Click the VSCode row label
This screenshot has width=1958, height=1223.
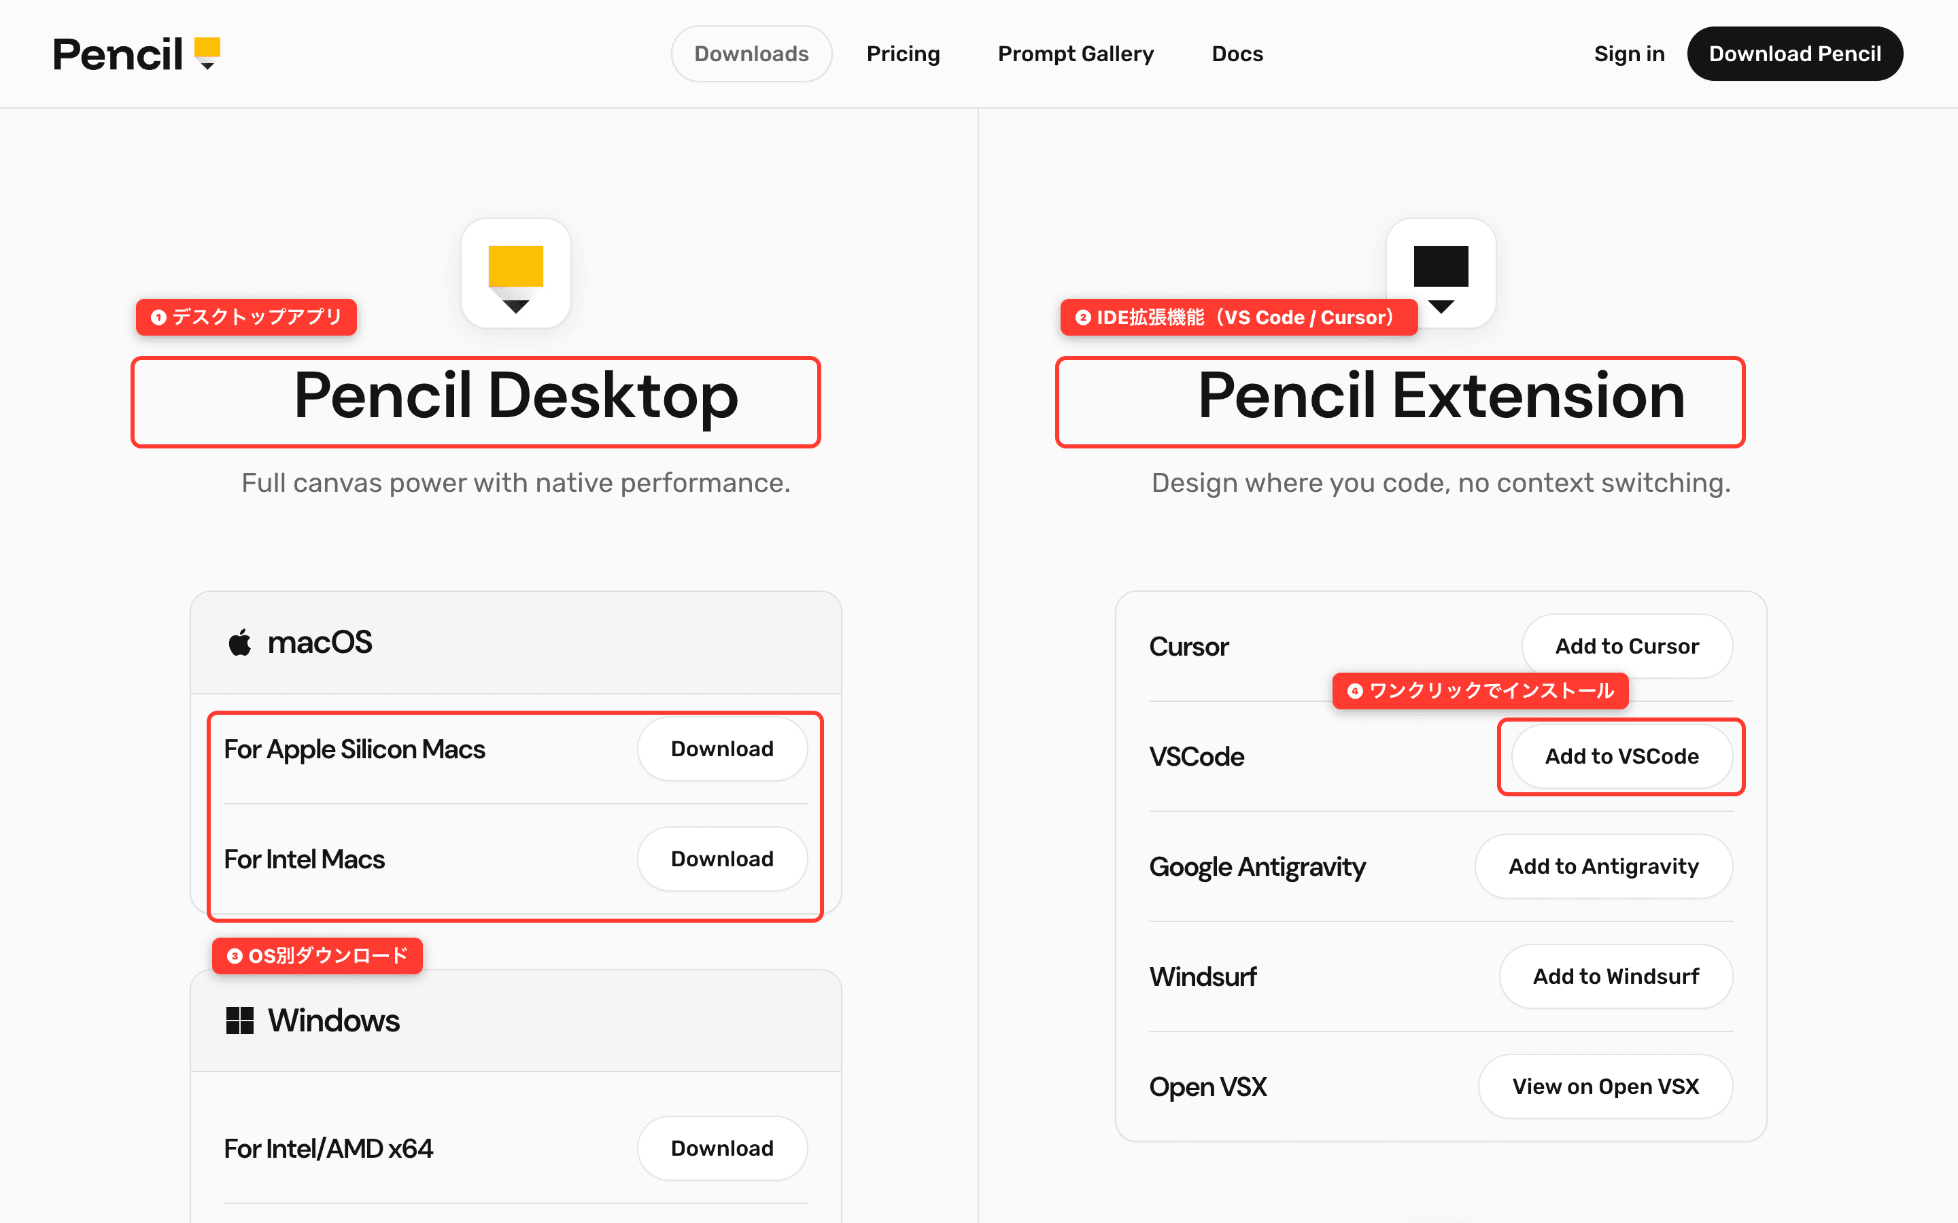coord(1197,756)
